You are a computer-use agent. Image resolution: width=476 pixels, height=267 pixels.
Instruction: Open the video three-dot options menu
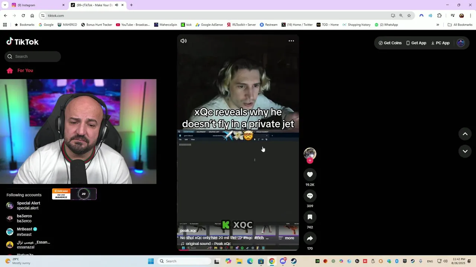[x=291, y=41]
